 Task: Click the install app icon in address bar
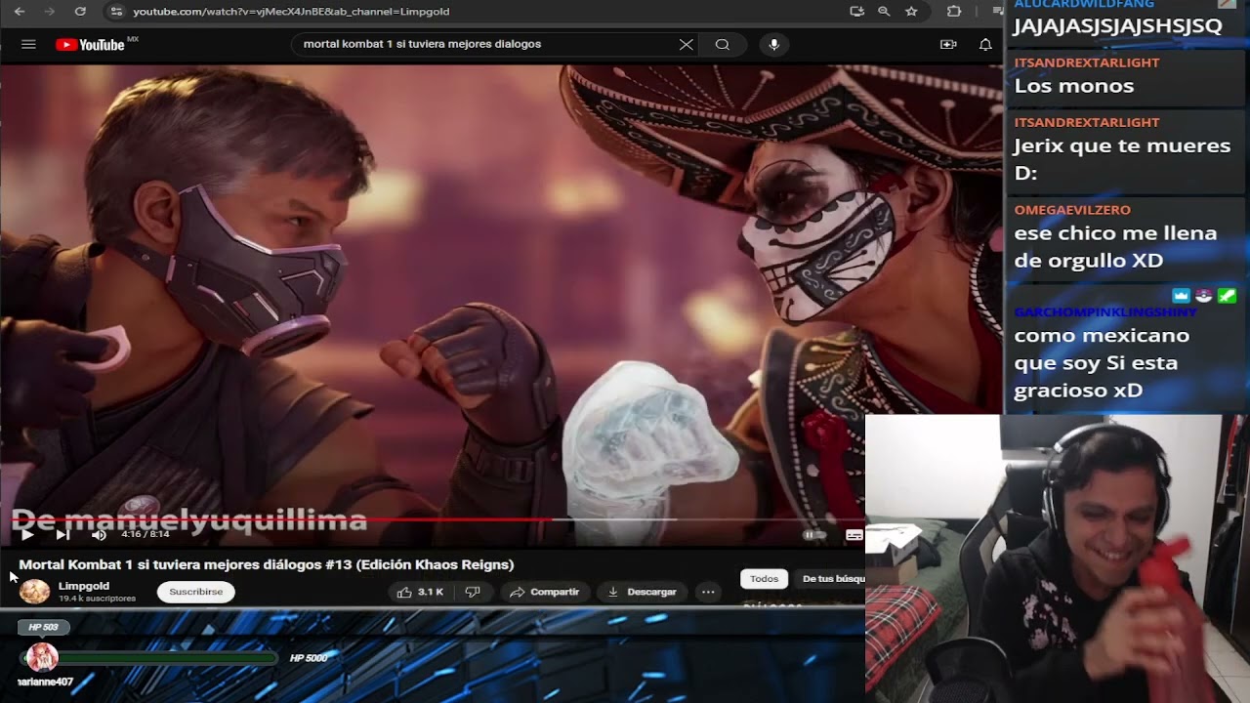point(856,12)
